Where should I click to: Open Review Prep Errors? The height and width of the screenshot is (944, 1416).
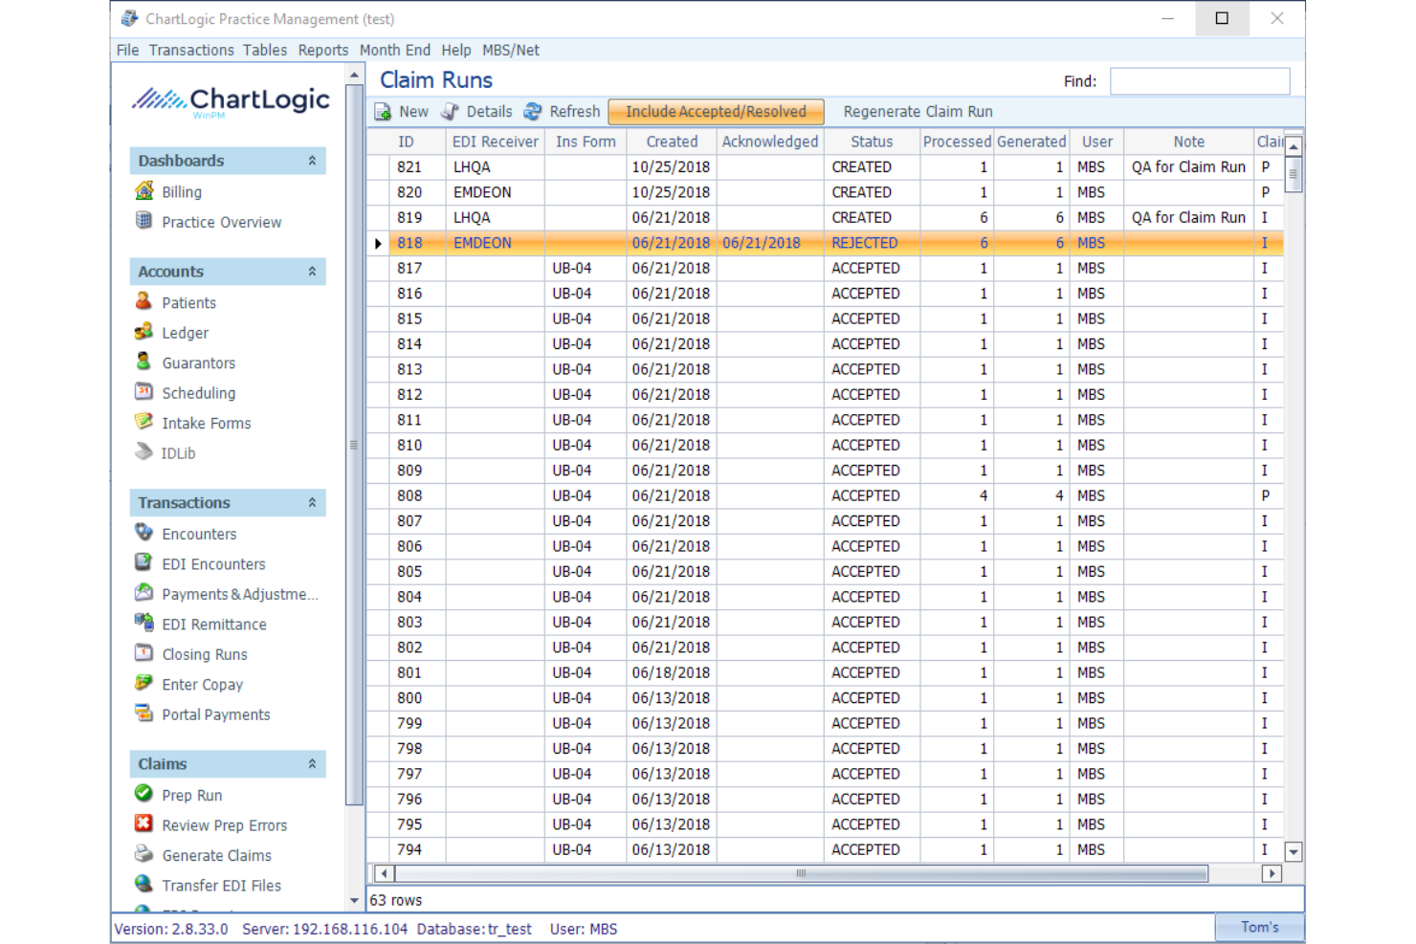tap(225, 824)
